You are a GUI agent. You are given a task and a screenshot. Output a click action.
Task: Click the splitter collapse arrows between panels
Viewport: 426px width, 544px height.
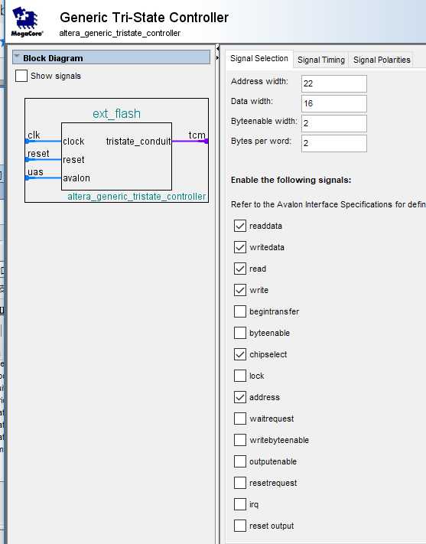point(217,53)
